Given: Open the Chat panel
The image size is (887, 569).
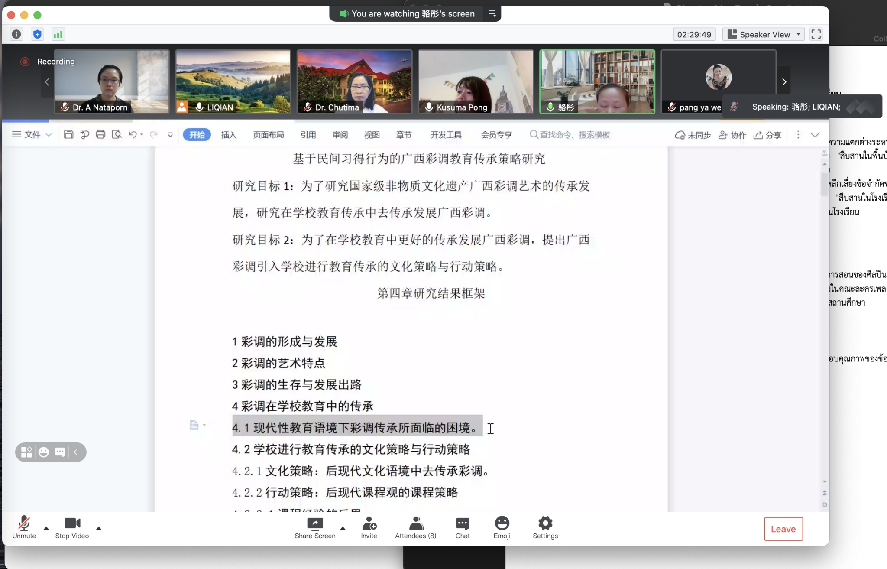Looking at the screenshot, I should [x=463, y=528].
